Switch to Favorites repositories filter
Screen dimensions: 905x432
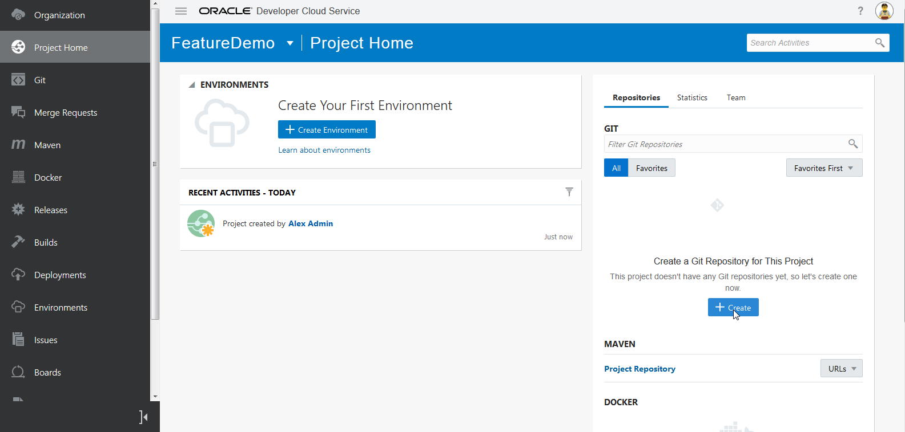[x=651, y=168]
